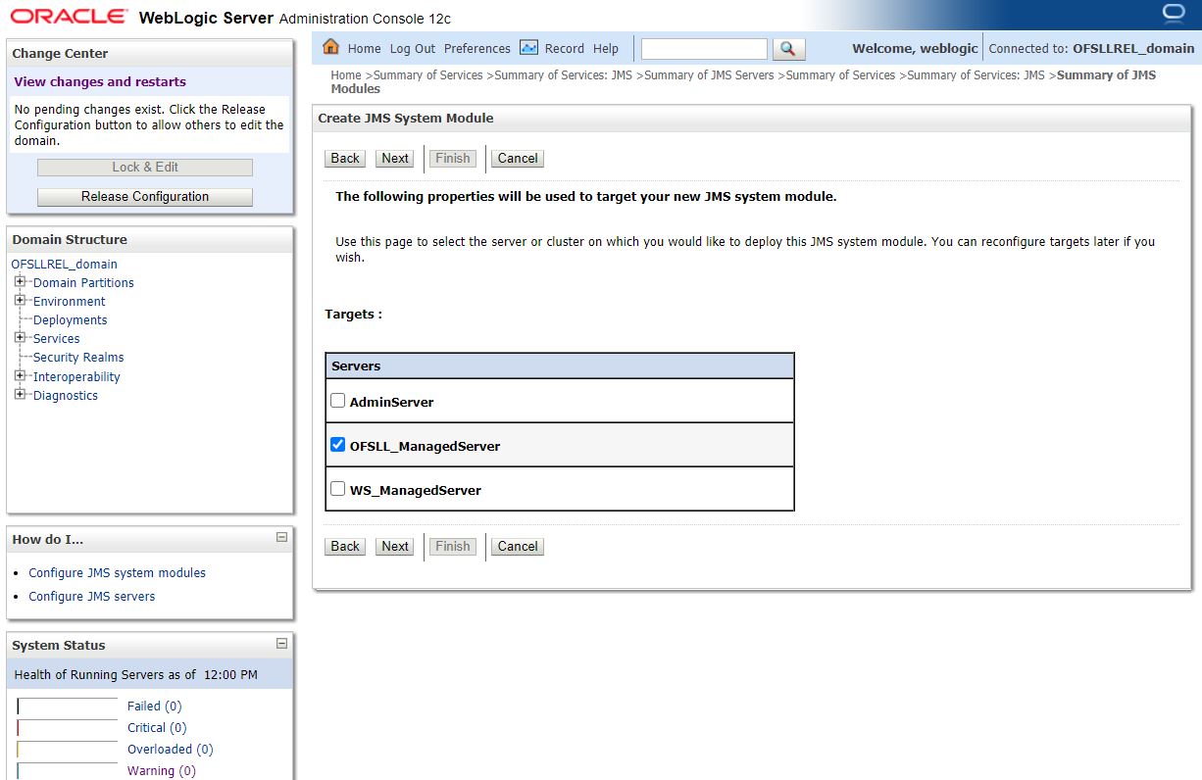Expand the Interoperability tree node
Image resolution: width=1202 pixels, height=780 pixels.
[x=20, y=375]
